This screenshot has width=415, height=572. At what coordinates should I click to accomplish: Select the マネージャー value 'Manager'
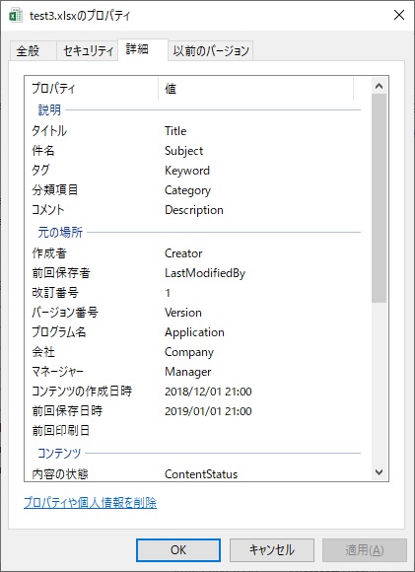(x=188, y=372)
